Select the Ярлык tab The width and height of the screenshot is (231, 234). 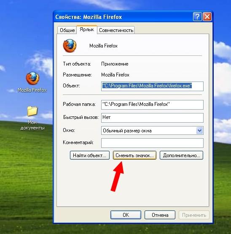coord(87,29)
